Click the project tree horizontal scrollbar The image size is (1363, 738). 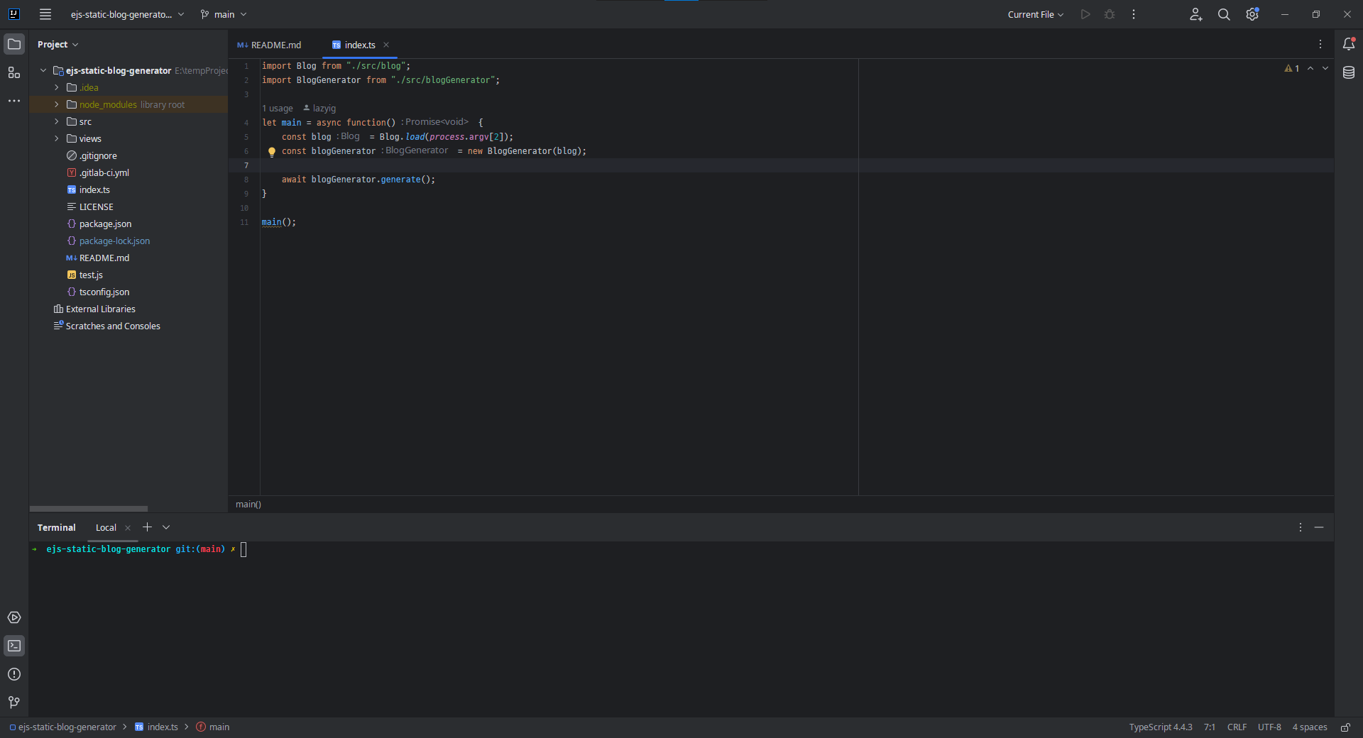click(89, 509)
